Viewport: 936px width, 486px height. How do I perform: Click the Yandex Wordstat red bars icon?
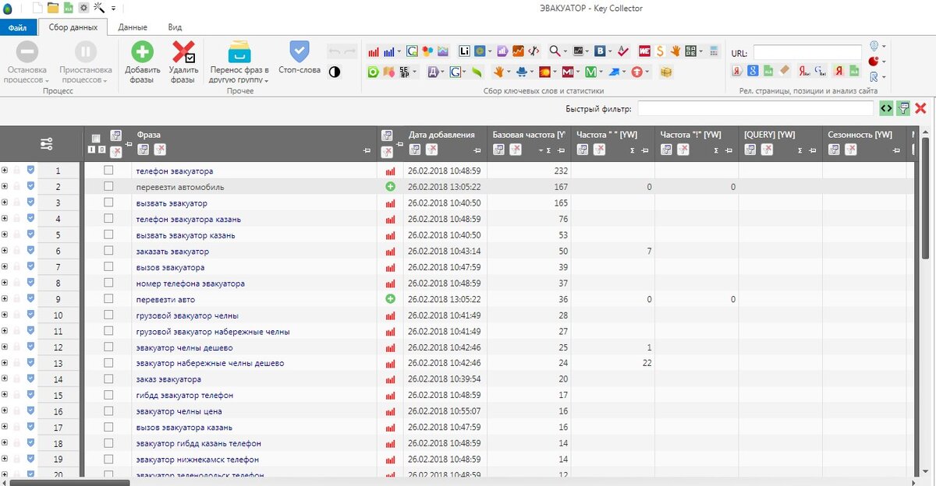click(x=374, y=52)
